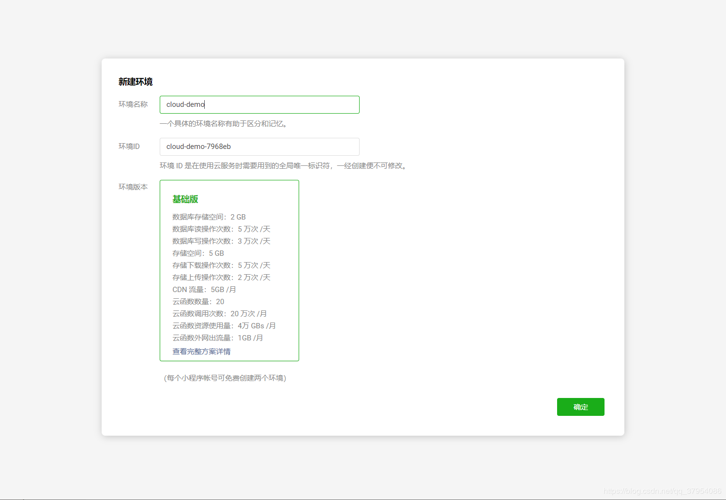Click the CDN 流量 5GB/月 line
The image size is (726, 500).
(x=204, y=290)
